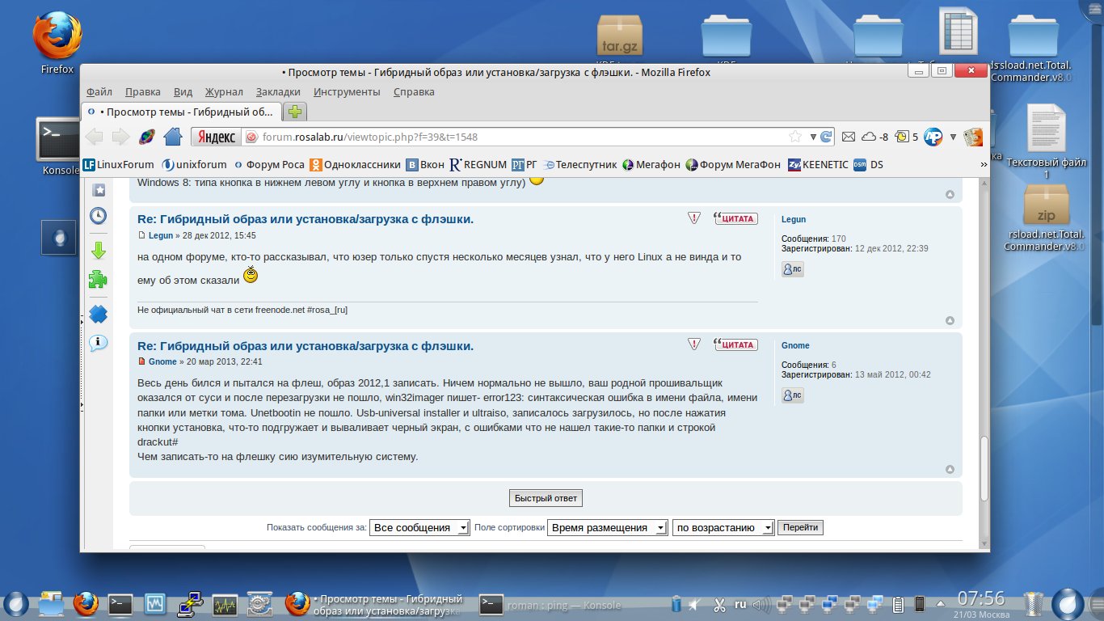The height and width of the screenshot is (621, 1104).
Task: Open the 'по возрастанию' order dropdown
Action: [724, 528]
